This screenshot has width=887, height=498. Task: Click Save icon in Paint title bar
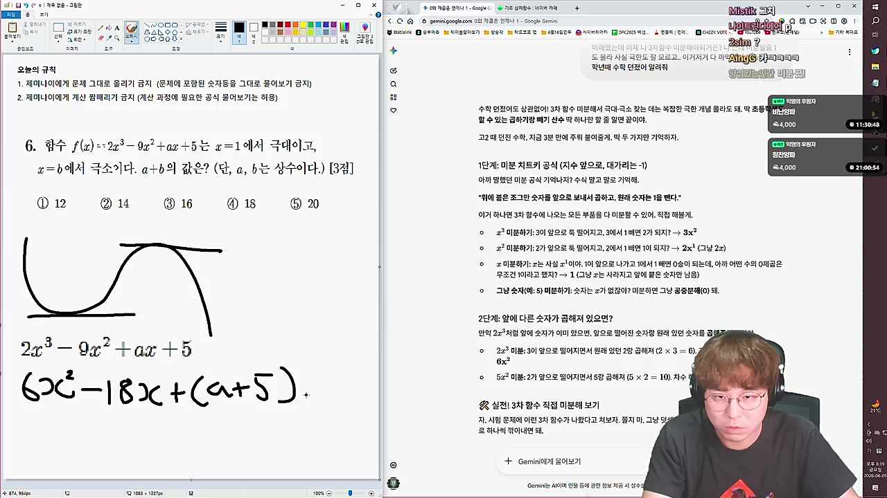pyautogui.click(x=18, y=6)
